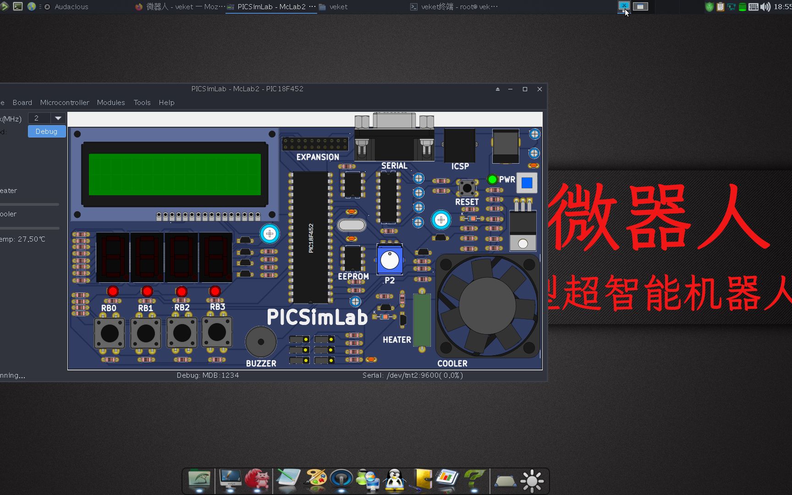The width and height of the screenshot is (792, 495).
Task: Switch to the veket file manager taskbar entry
Action: tap(333, 7)
